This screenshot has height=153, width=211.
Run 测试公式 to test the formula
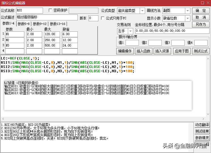pos(201,51)
